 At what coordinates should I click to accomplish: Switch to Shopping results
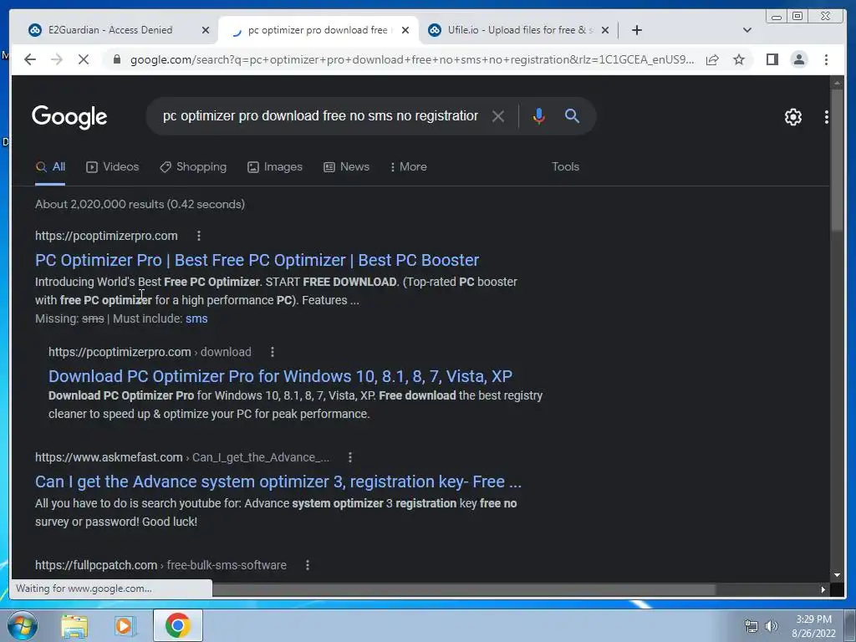pyautogui.click(x=193, y=167)
